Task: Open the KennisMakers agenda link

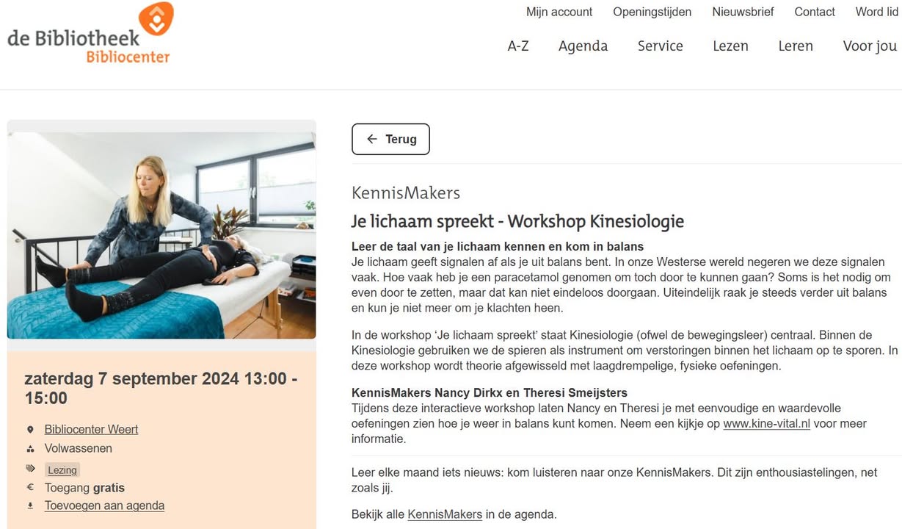Action: 445,514
